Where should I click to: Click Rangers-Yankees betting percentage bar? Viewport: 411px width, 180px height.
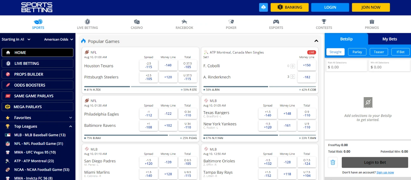[x=260, y=135]
